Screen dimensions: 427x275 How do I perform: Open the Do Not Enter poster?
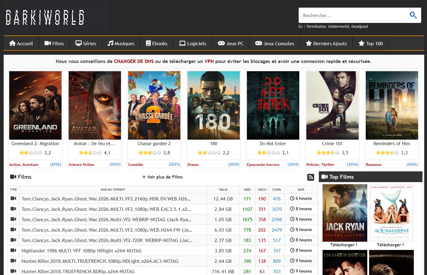(273, 105)
